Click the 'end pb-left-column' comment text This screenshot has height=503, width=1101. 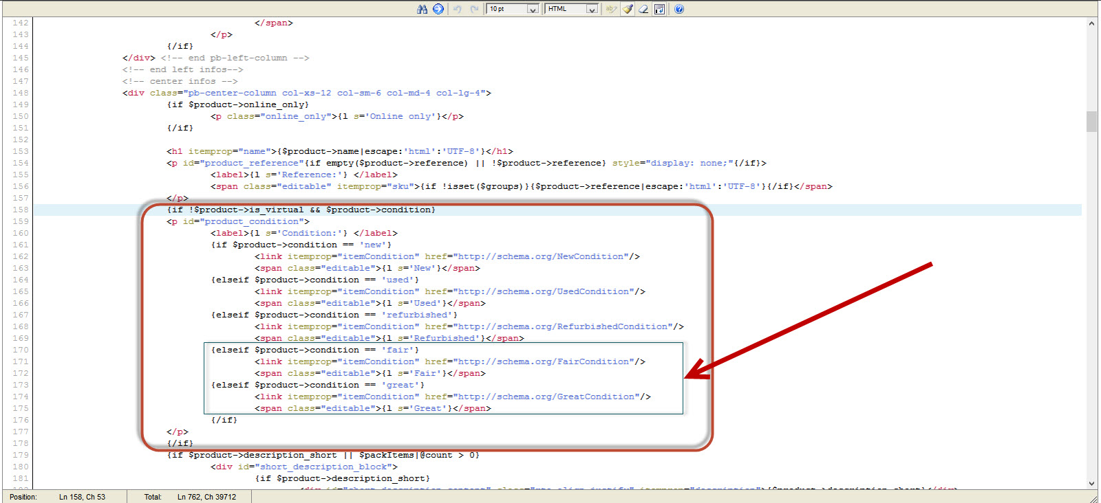point(235,58)
